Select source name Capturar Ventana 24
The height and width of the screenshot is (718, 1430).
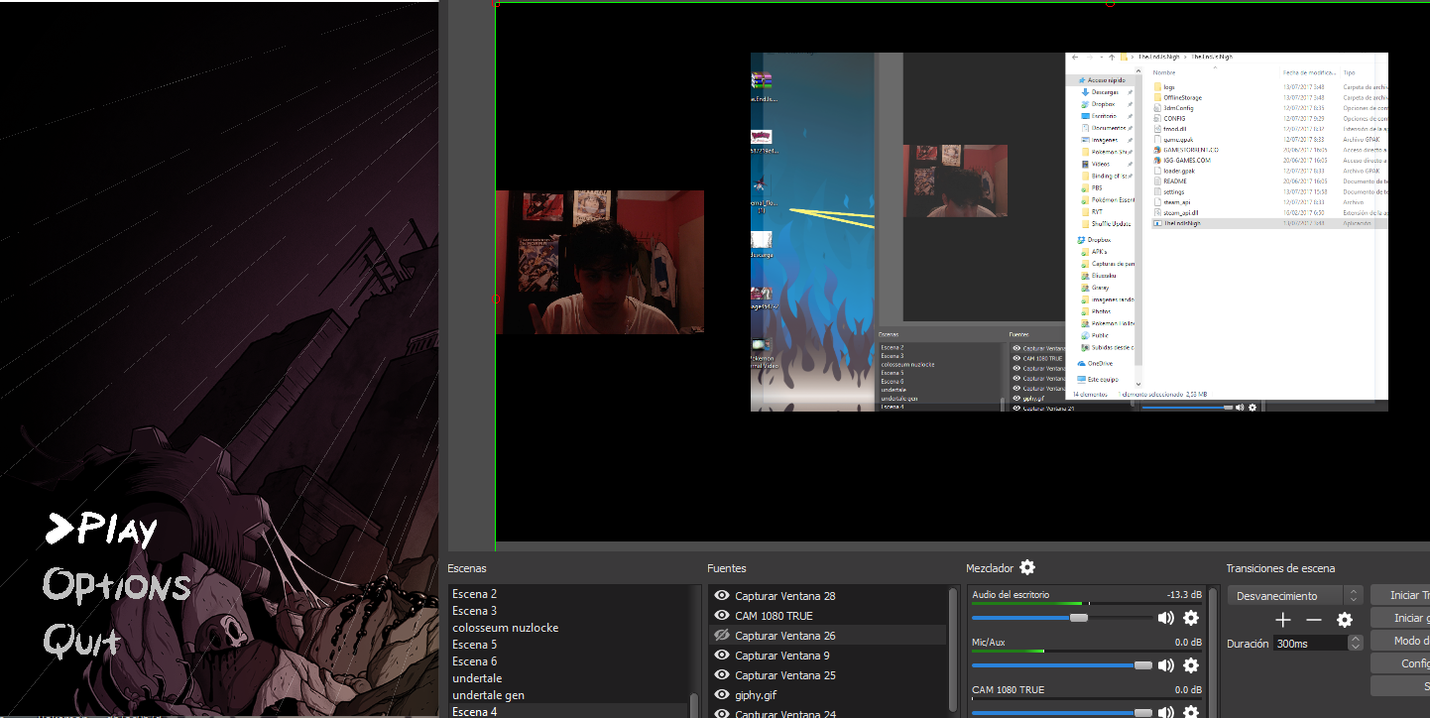coord(785,713)
